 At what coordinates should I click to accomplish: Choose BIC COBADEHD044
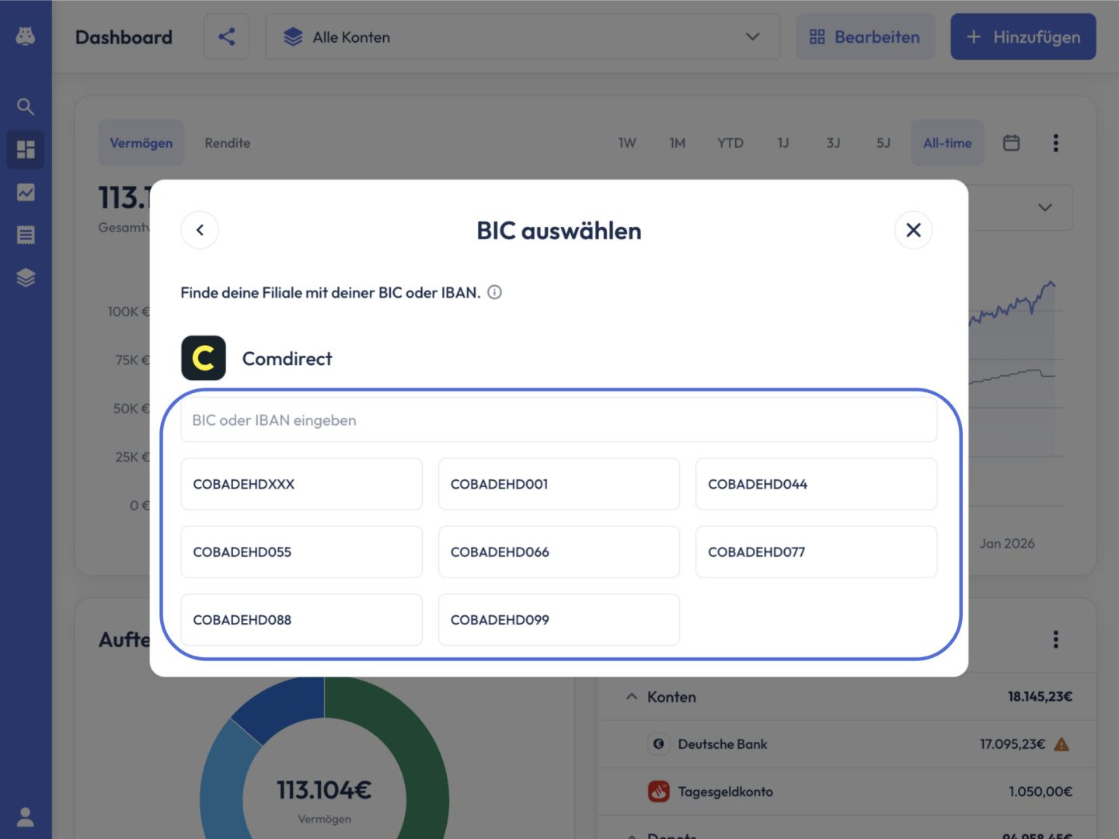(816, 484)
